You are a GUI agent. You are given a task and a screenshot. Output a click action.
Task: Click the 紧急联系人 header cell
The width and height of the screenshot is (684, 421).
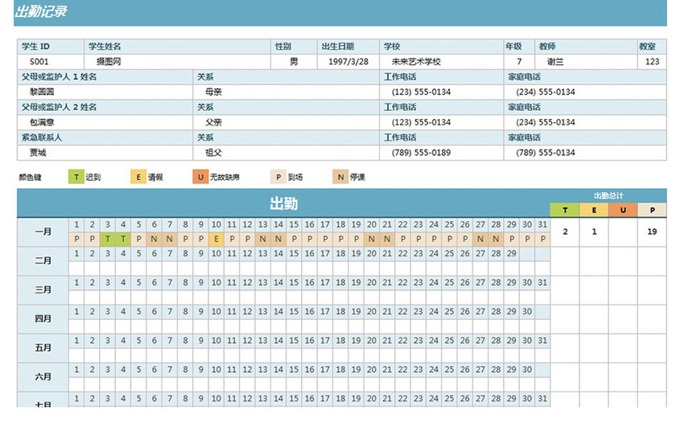click(105, 137)
